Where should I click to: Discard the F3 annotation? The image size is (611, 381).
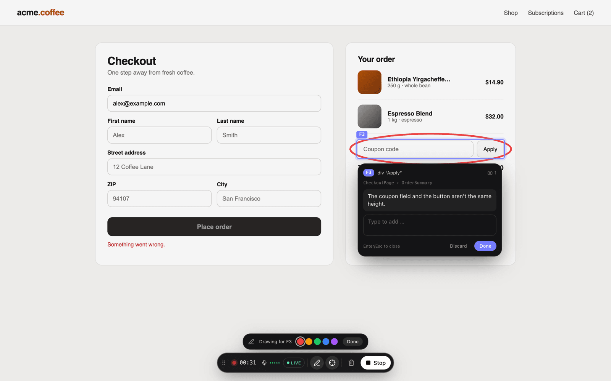coord(458,246)
